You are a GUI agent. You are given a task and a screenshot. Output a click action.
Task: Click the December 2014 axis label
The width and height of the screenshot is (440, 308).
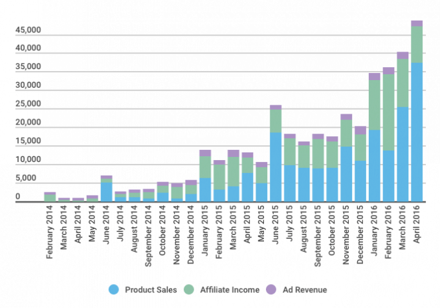tap(190, 234)
